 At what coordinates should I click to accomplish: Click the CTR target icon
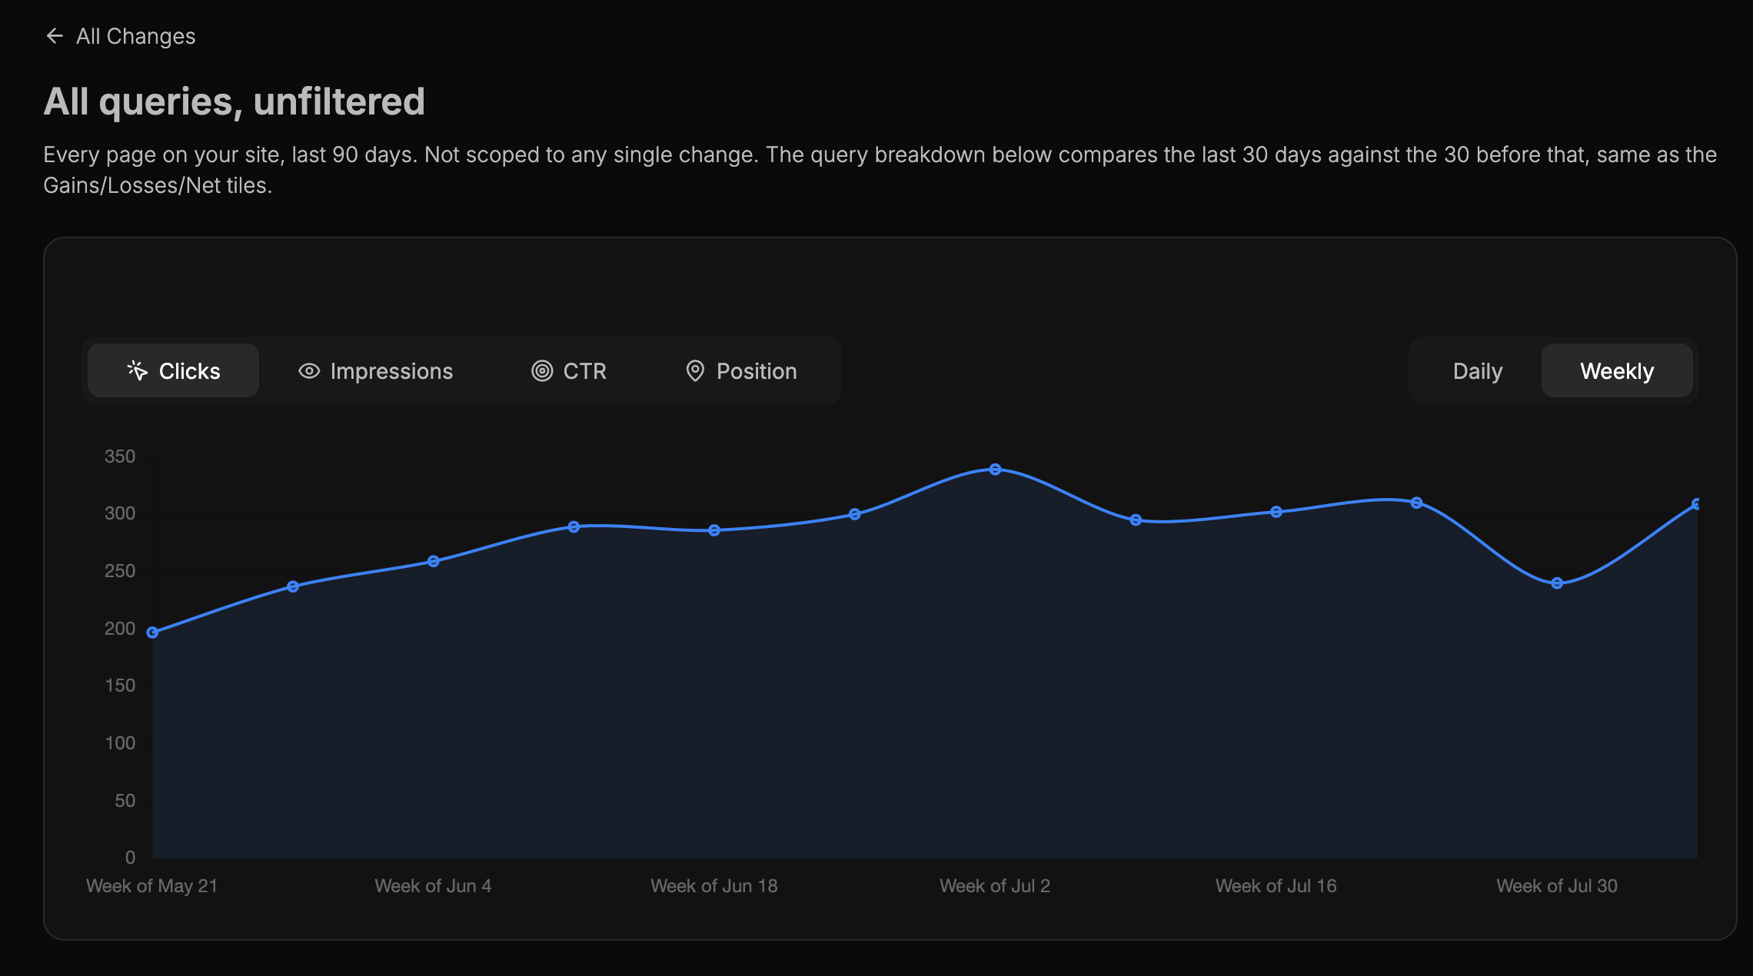[x=542, y=371]
